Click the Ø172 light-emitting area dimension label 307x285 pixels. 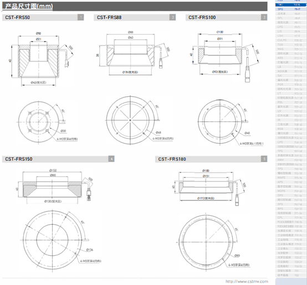click(x=206, y=198)
